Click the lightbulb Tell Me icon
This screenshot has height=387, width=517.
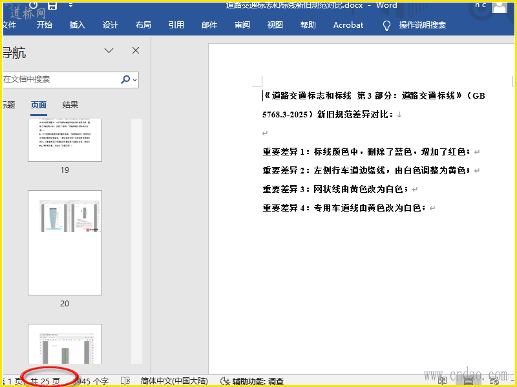(386, 26)
